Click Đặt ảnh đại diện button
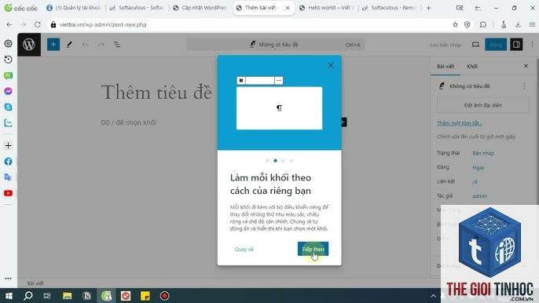The image size is (539, 303). 483,105
